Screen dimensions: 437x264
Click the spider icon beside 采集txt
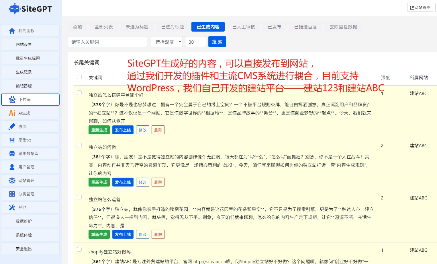coord(12,140)
